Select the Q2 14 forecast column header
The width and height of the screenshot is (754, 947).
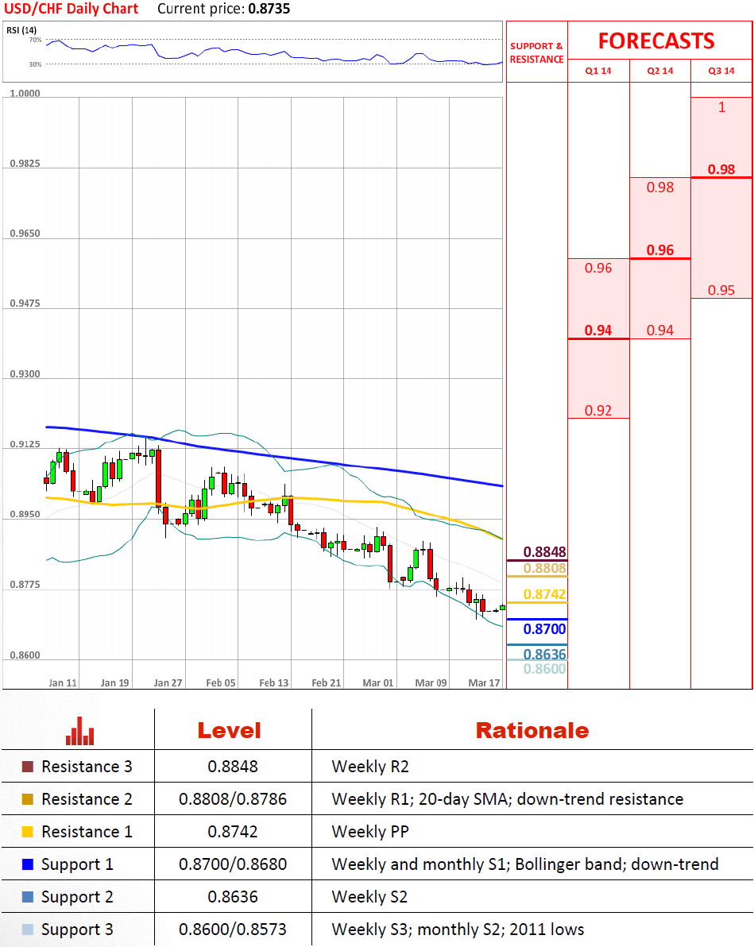pos(659,71)
